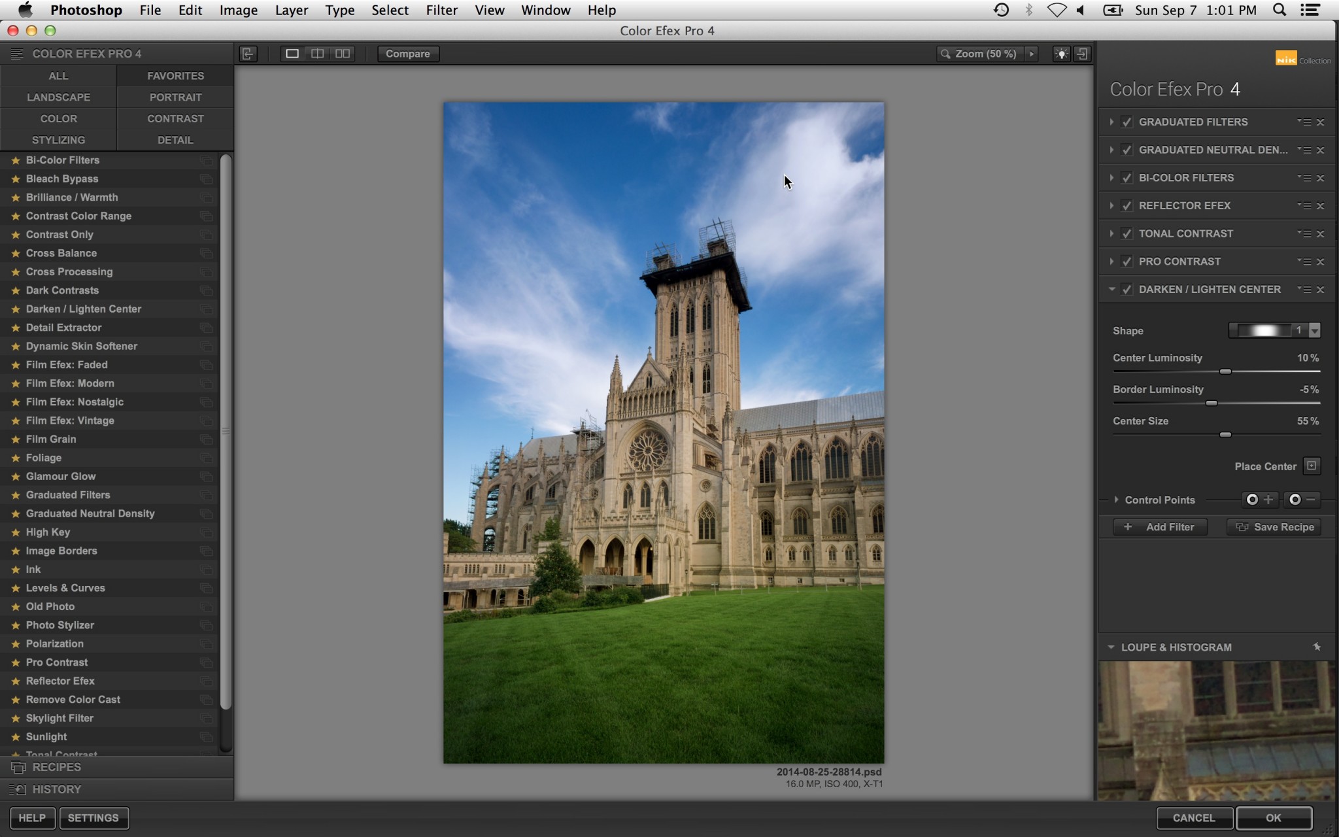Open the RECIPES section
Viewport: 1339px width, 837px height.
(117, 767)
